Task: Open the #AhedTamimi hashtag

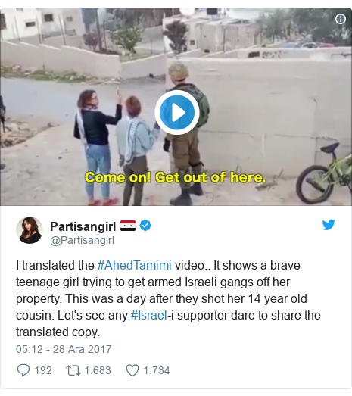Action: pos(134,266)
